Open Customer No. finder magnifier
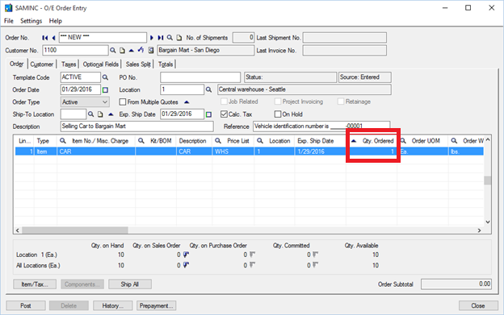The image size is (504, 315). pos(113,50)
